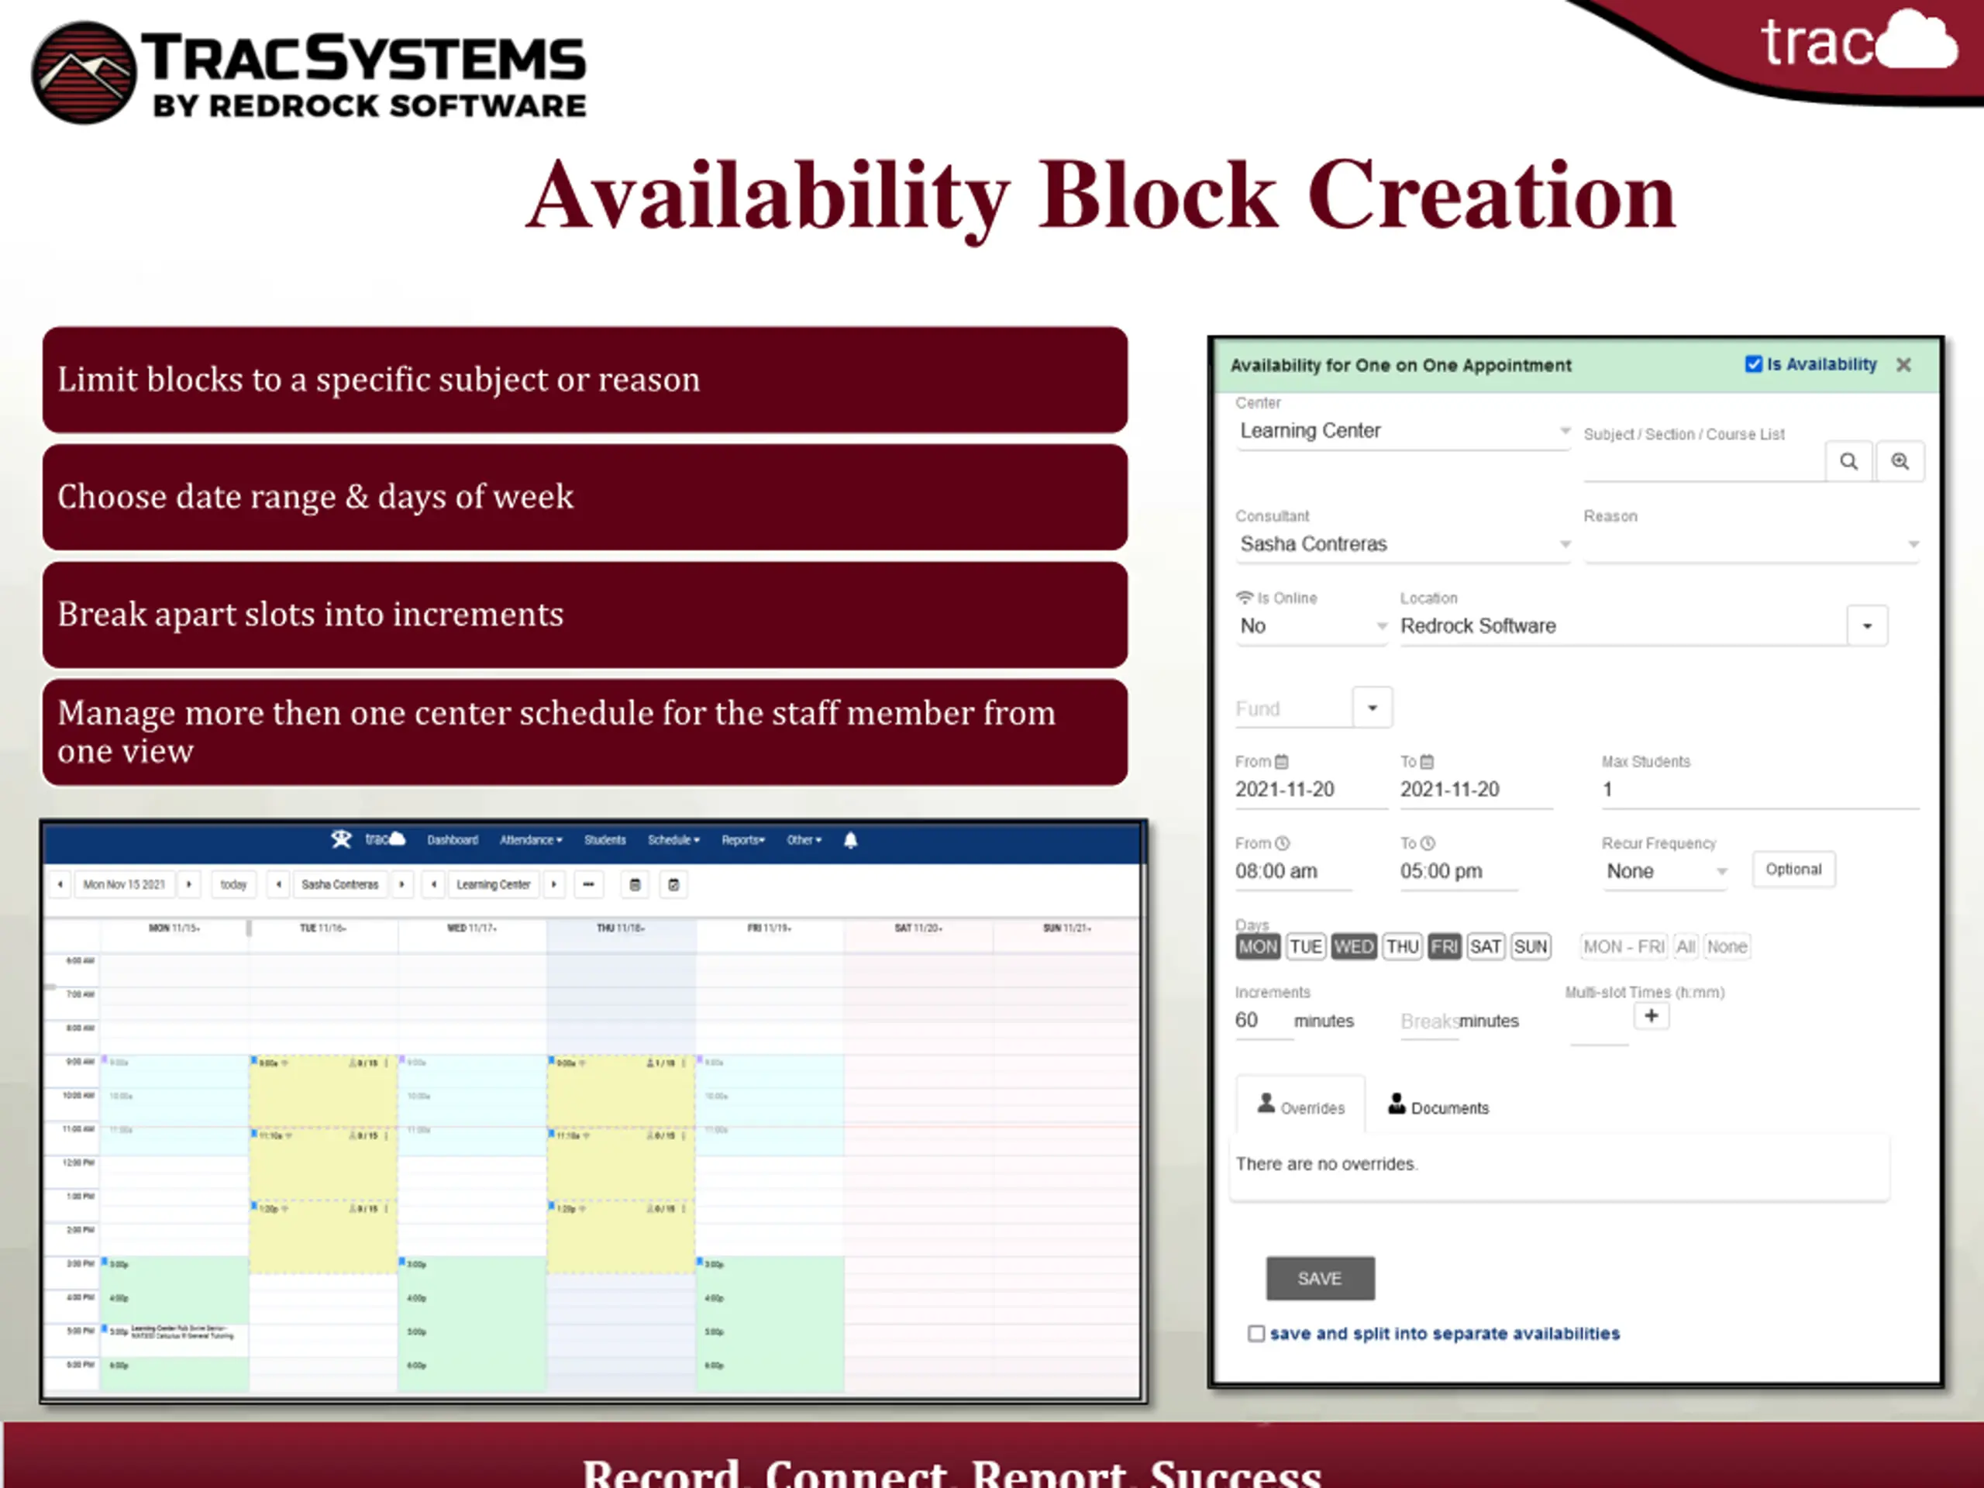Click the clock icon next to the To time label
Screen dimensions: 1984x1488
click(1428, 843)
